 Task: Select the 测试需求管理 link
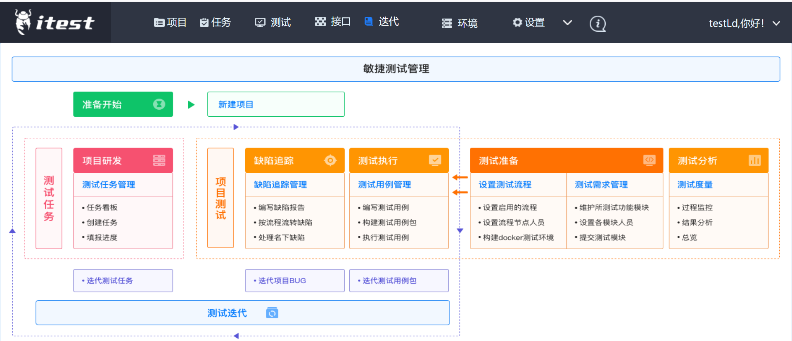coord(601,185)
